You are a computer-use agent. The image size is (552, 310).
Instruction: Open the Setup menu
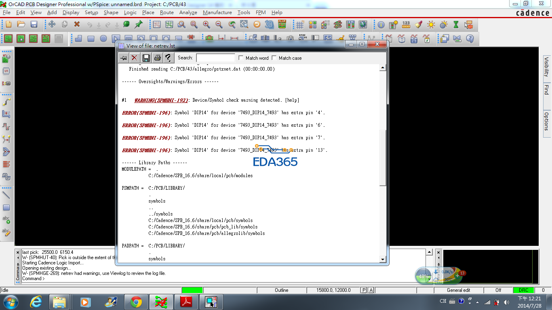click(91, 13)
